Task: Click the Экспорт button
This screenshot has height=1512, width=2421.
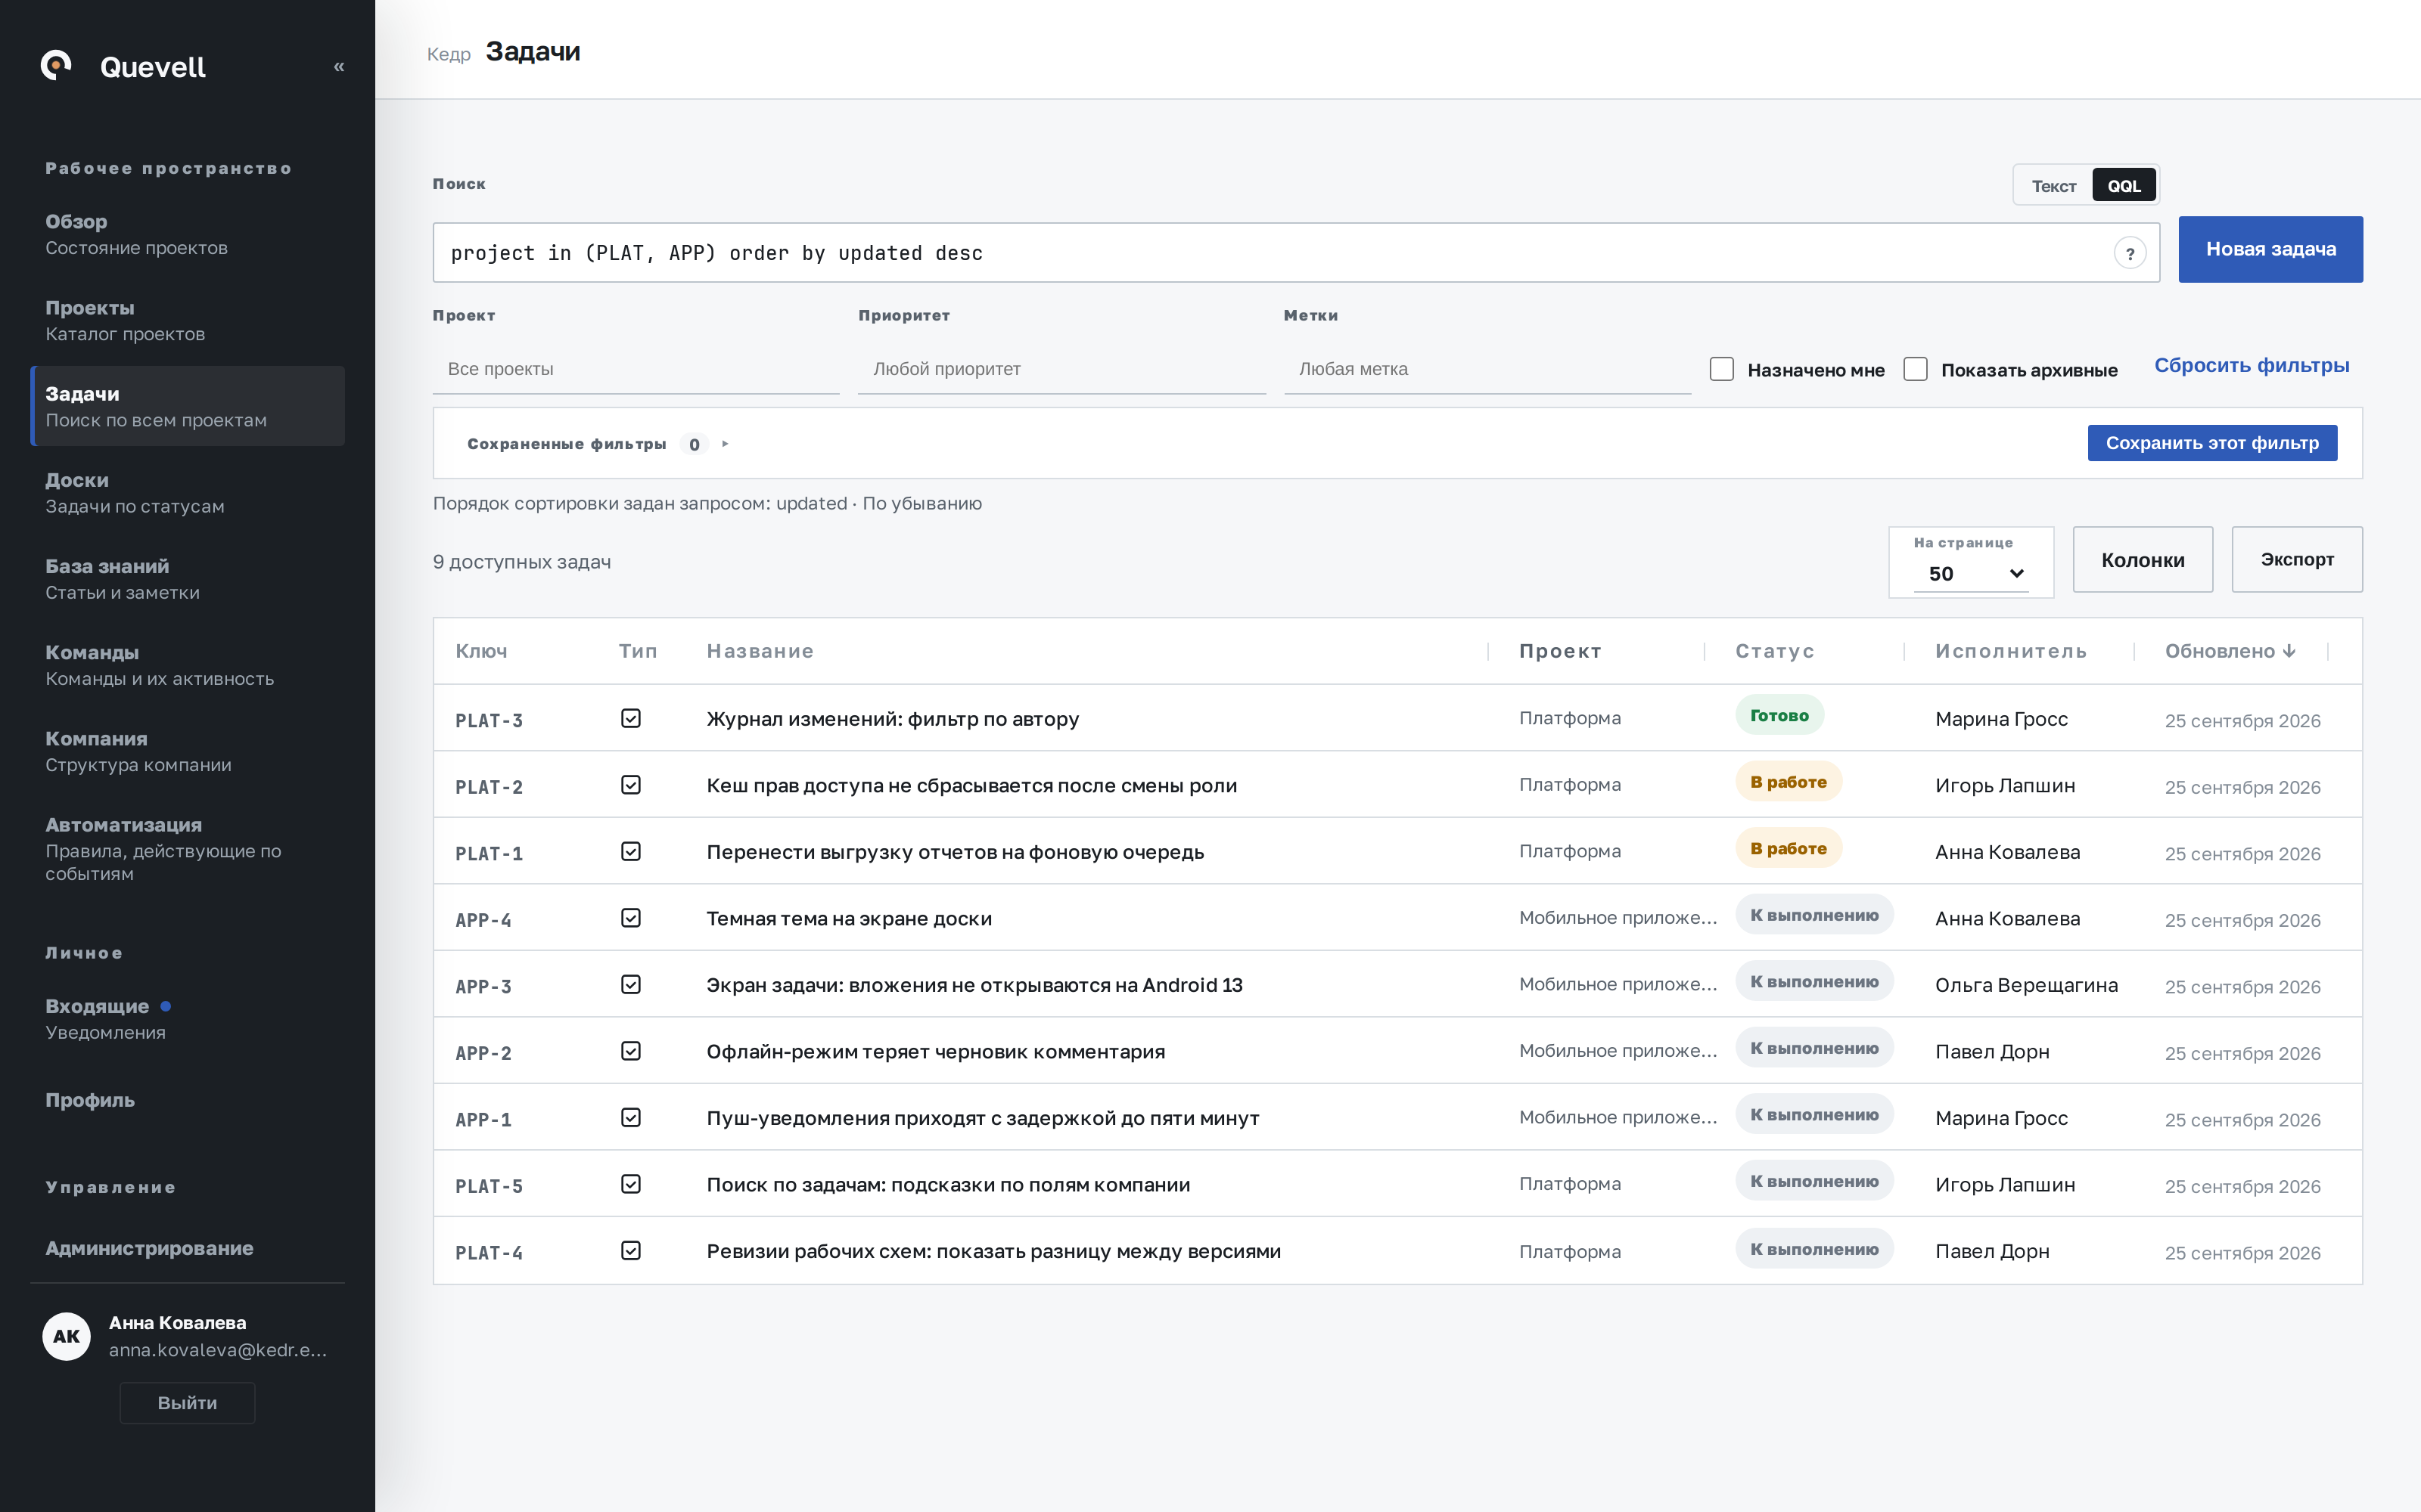Action: click(x=2297, y=560)
